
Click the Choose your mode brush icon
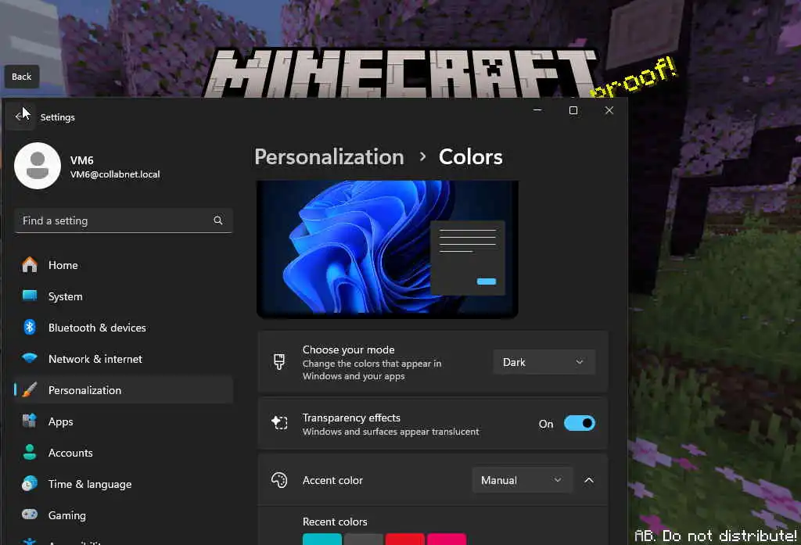(x=279, y=361)
